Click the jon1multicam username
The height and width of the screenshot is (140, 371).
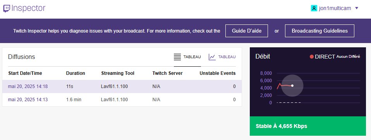pyautogui.click(x=335, y=8)
